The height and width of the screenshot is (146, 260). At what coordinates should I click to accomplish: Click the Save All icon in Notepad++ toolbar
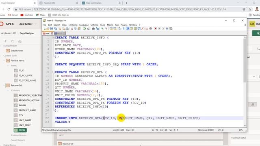coord(55,29)
